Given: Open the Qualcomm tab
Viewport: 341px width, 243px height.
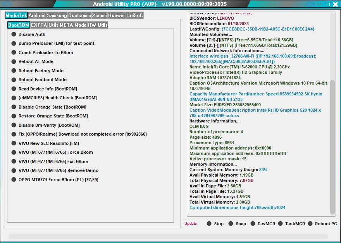Looking at the screenshot, I should pos(79,15).
